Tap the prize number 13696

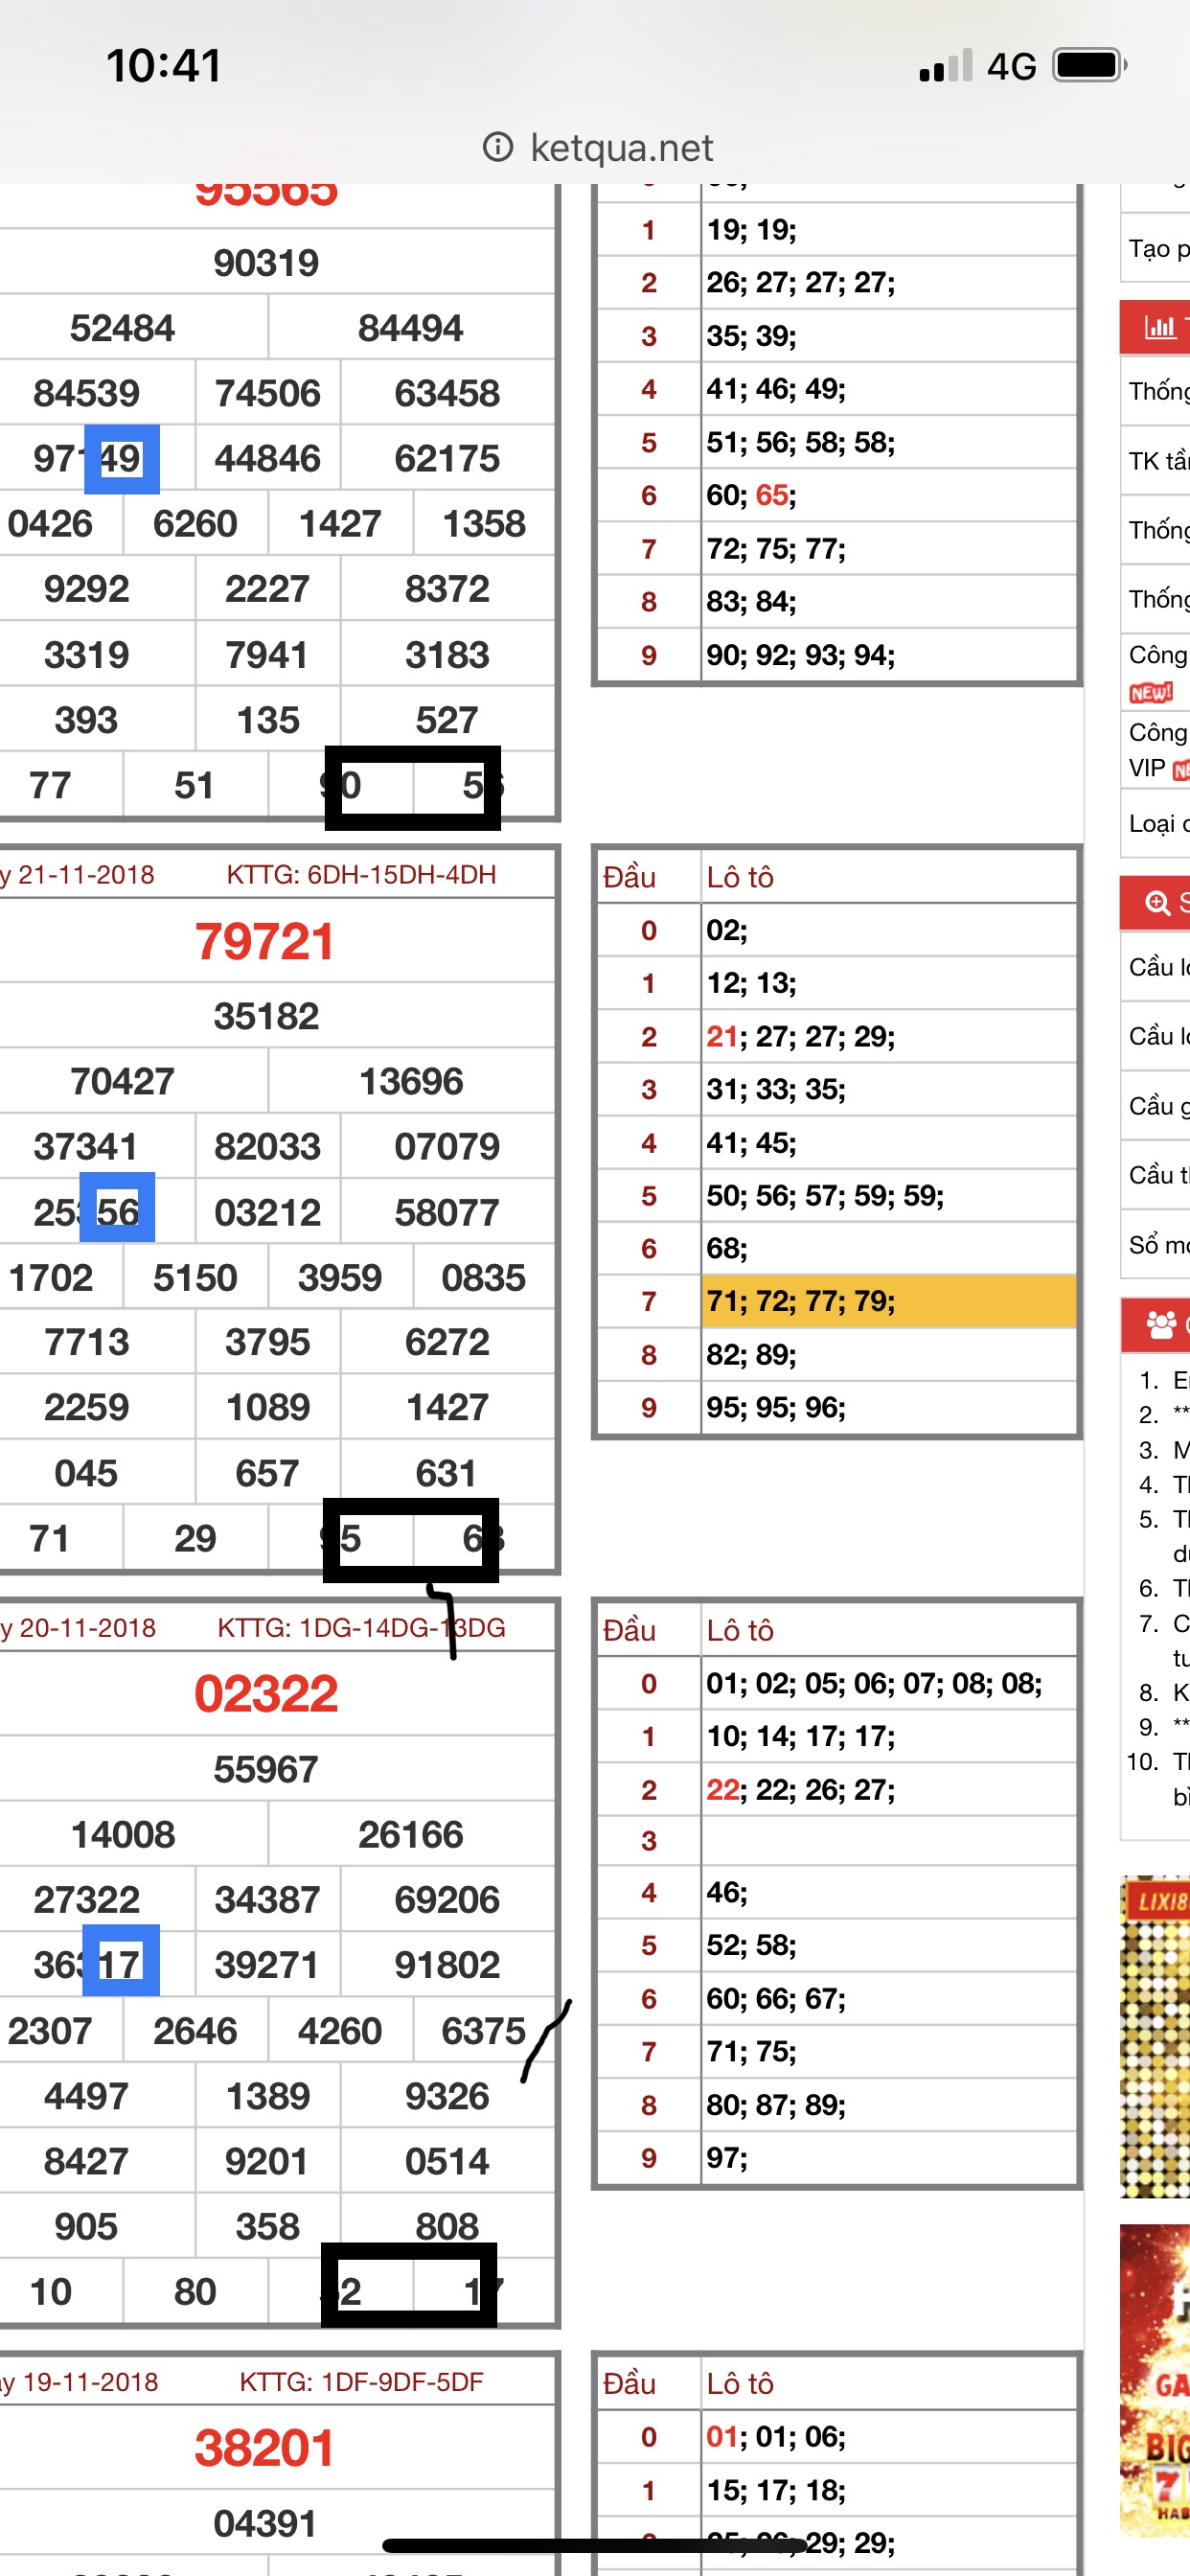411,1081
